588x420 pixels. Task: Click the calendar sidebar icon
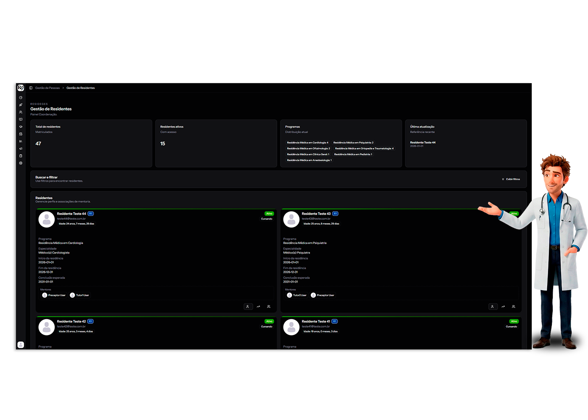pos(21,134)
